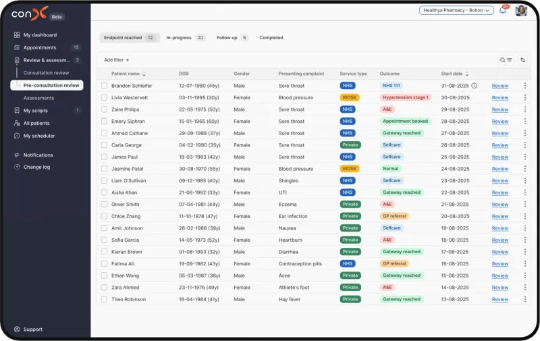Screen dimensions: 540x341
Task: Click Review link for Brandon Schleifer
Action: (500, 86)
